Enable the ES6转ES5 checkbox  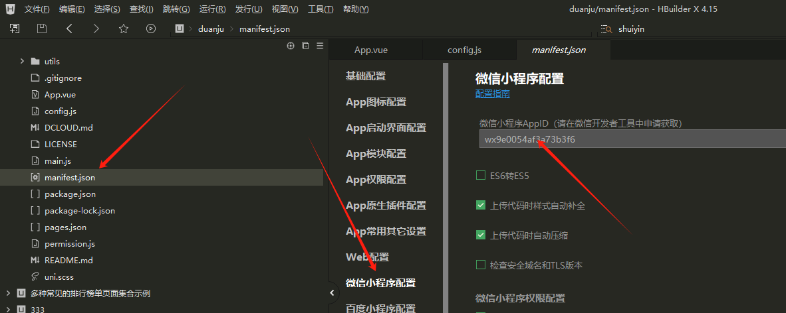point(481,175)
